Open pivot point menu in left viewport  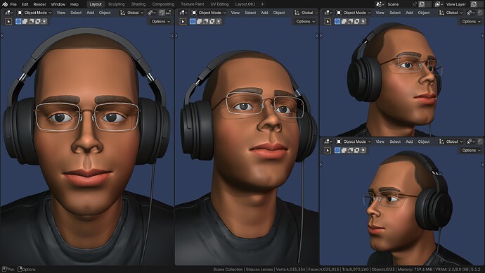152,13
